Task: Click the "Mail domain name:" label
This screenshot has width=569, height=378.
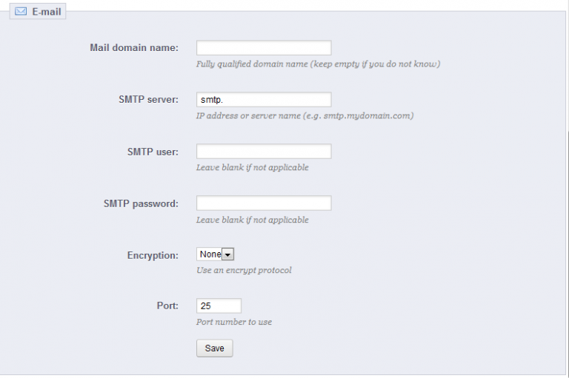Action: [134, 48]
